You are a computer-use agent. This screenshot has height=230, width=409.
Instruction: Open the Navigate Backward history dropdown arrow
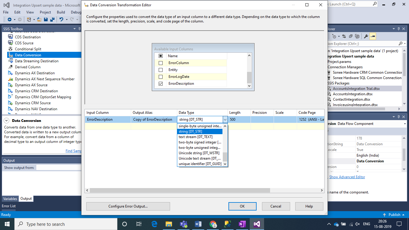click(x=14, y=19)
